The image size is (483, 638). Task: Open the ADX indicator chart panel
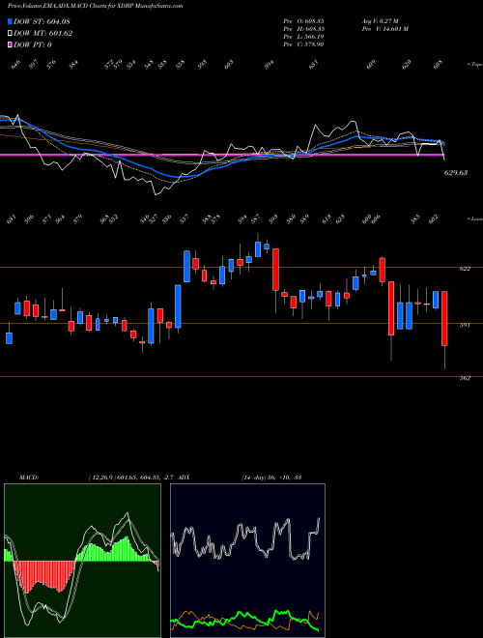coord(247,561)
